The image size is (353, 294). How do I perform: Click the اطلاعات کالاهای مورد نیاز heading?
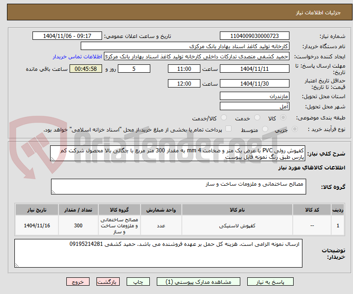point(312,168)
